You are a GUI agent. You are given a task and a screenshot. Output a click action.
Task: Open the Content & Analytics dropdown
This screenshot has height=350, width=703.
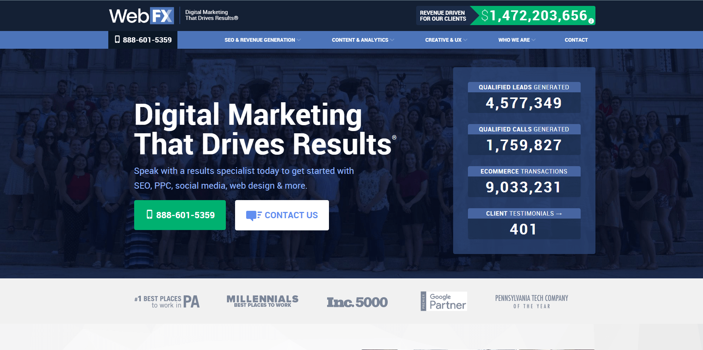pyautogui.click(x=362, y=40)
